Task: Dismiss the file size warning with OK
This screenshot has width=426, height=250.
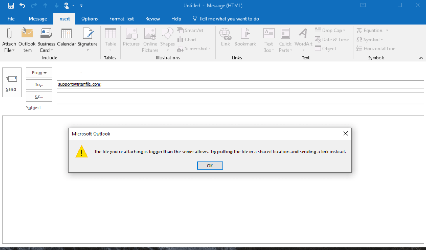Action: tap(210, 166)
